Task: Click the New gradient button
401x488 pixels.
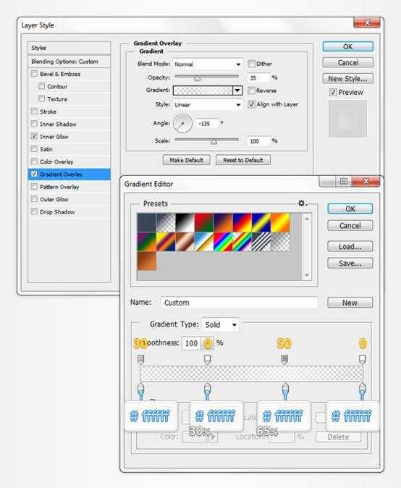Action: click(x=350, y=303)
